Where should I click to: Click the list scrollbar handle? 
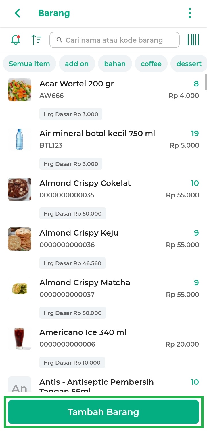tap(206, 82)
